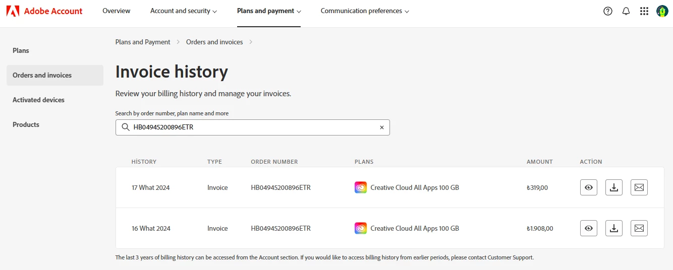Expand Account and security menu
The height and width of the screenshot is (270, 673).
[x=184, y=11]
